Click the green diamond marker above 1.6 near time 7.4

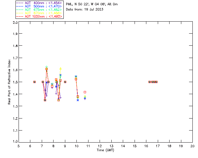click(x=47, y=67)
